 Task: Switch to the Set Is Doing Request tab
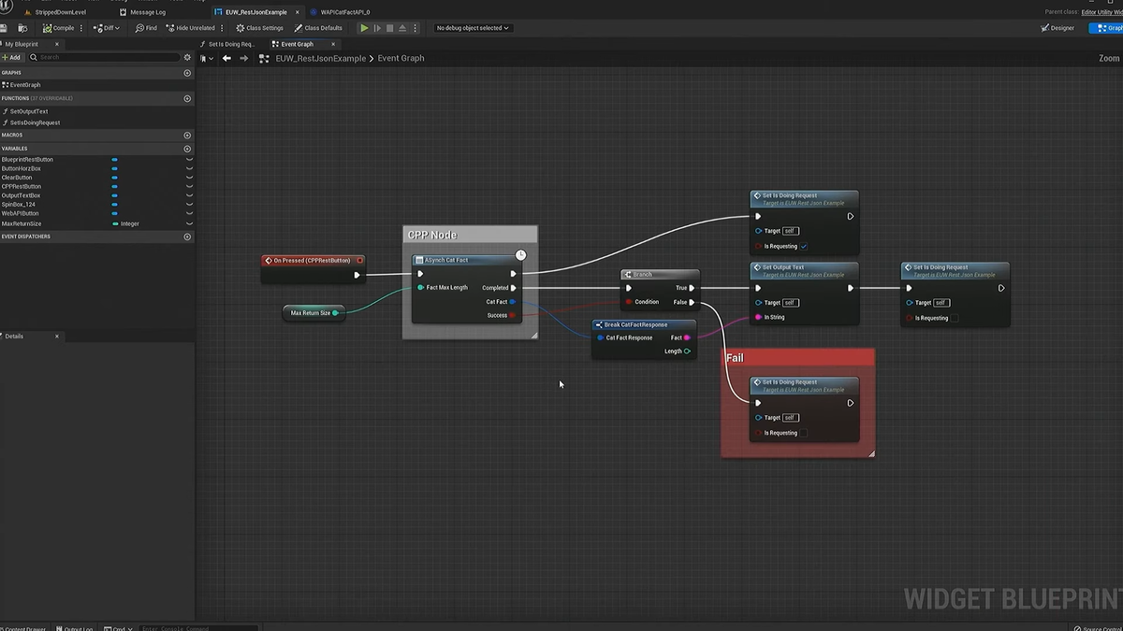(229, 44)
